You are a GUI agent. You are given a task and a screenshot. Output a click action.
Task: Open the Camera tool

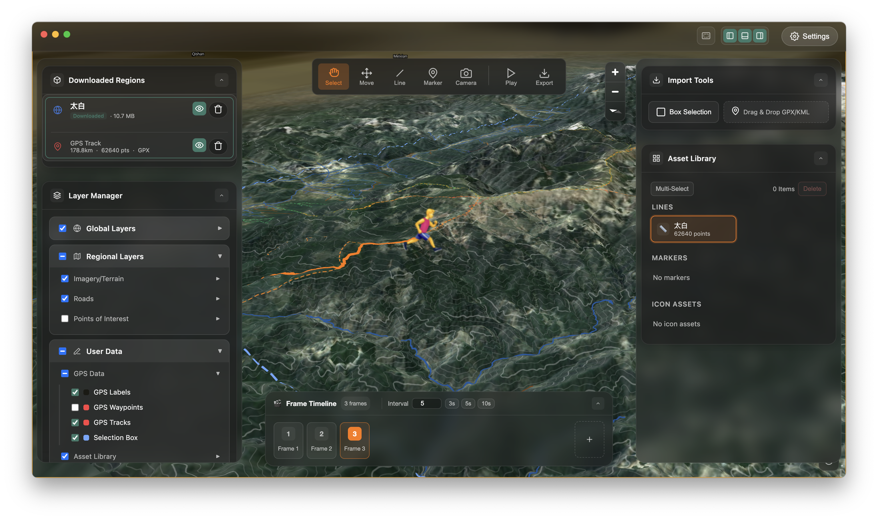(x=466, y=76)
